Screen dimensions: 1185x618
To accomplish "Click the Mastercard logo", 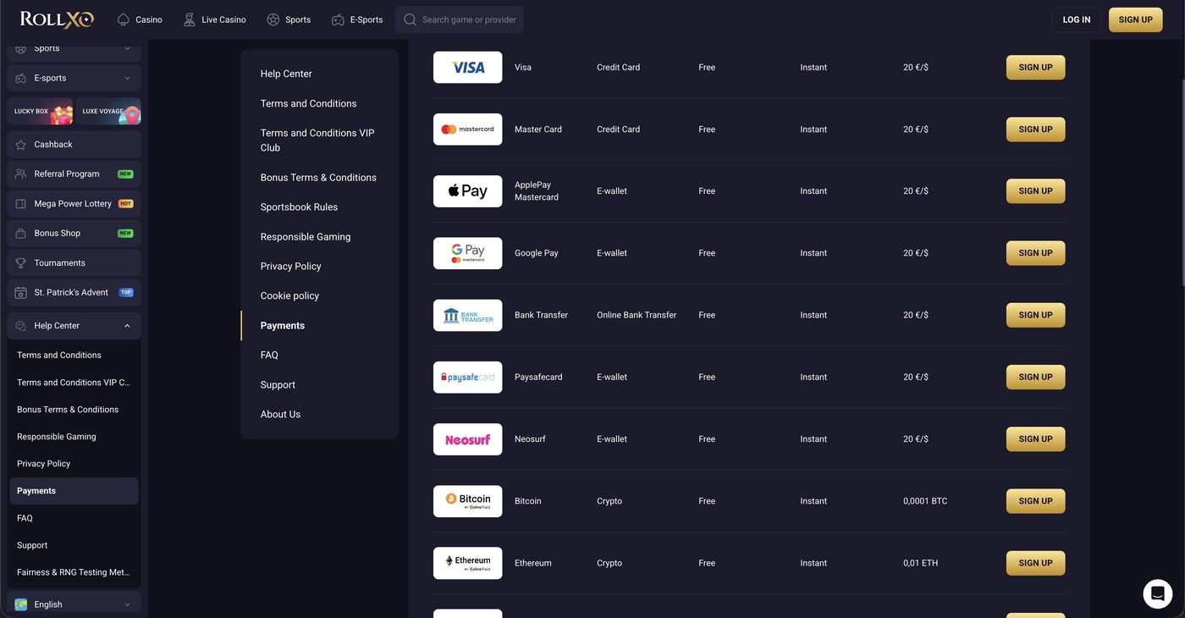I will [x=468, y=130].
